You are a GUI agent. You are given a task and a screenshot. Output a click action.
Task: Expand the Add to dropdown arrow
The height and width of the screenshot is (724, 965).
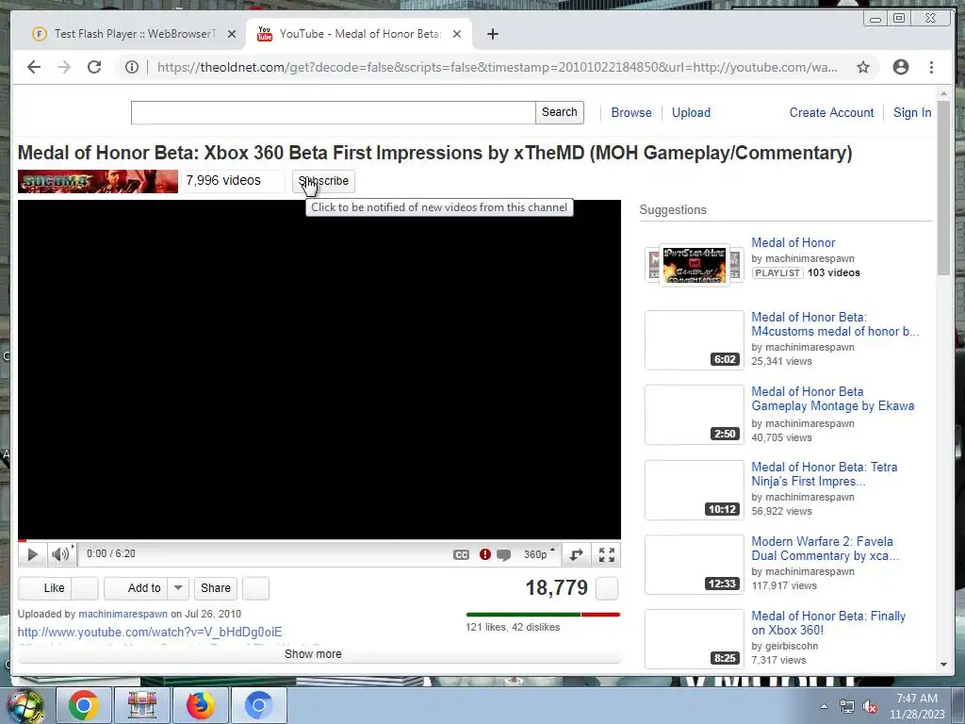178,588
